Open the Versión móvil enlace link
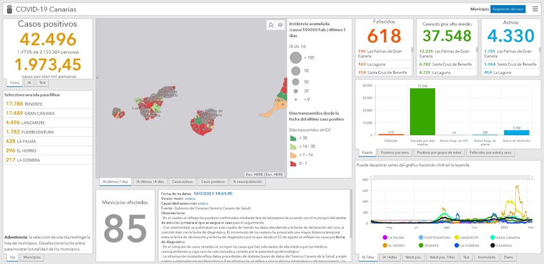Viewport: 544px width, 264px height. tap(189, 198)
